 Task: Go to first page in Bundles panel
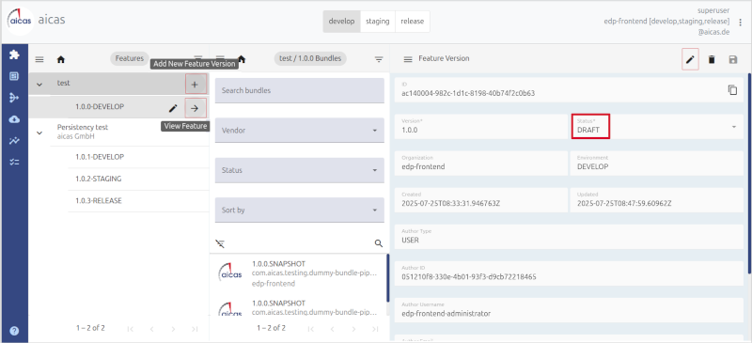pyautogui.click(x=311, y=329)
